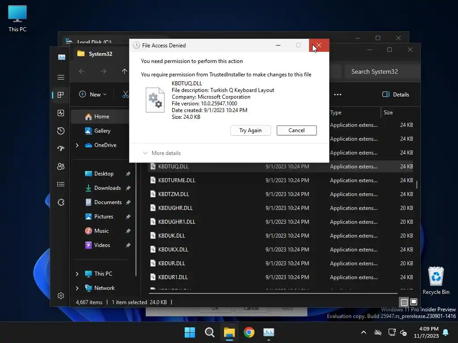Open notification bell in the taskbar
The height and width of the screenshot is (343, 458).
(x=446, y=332)
